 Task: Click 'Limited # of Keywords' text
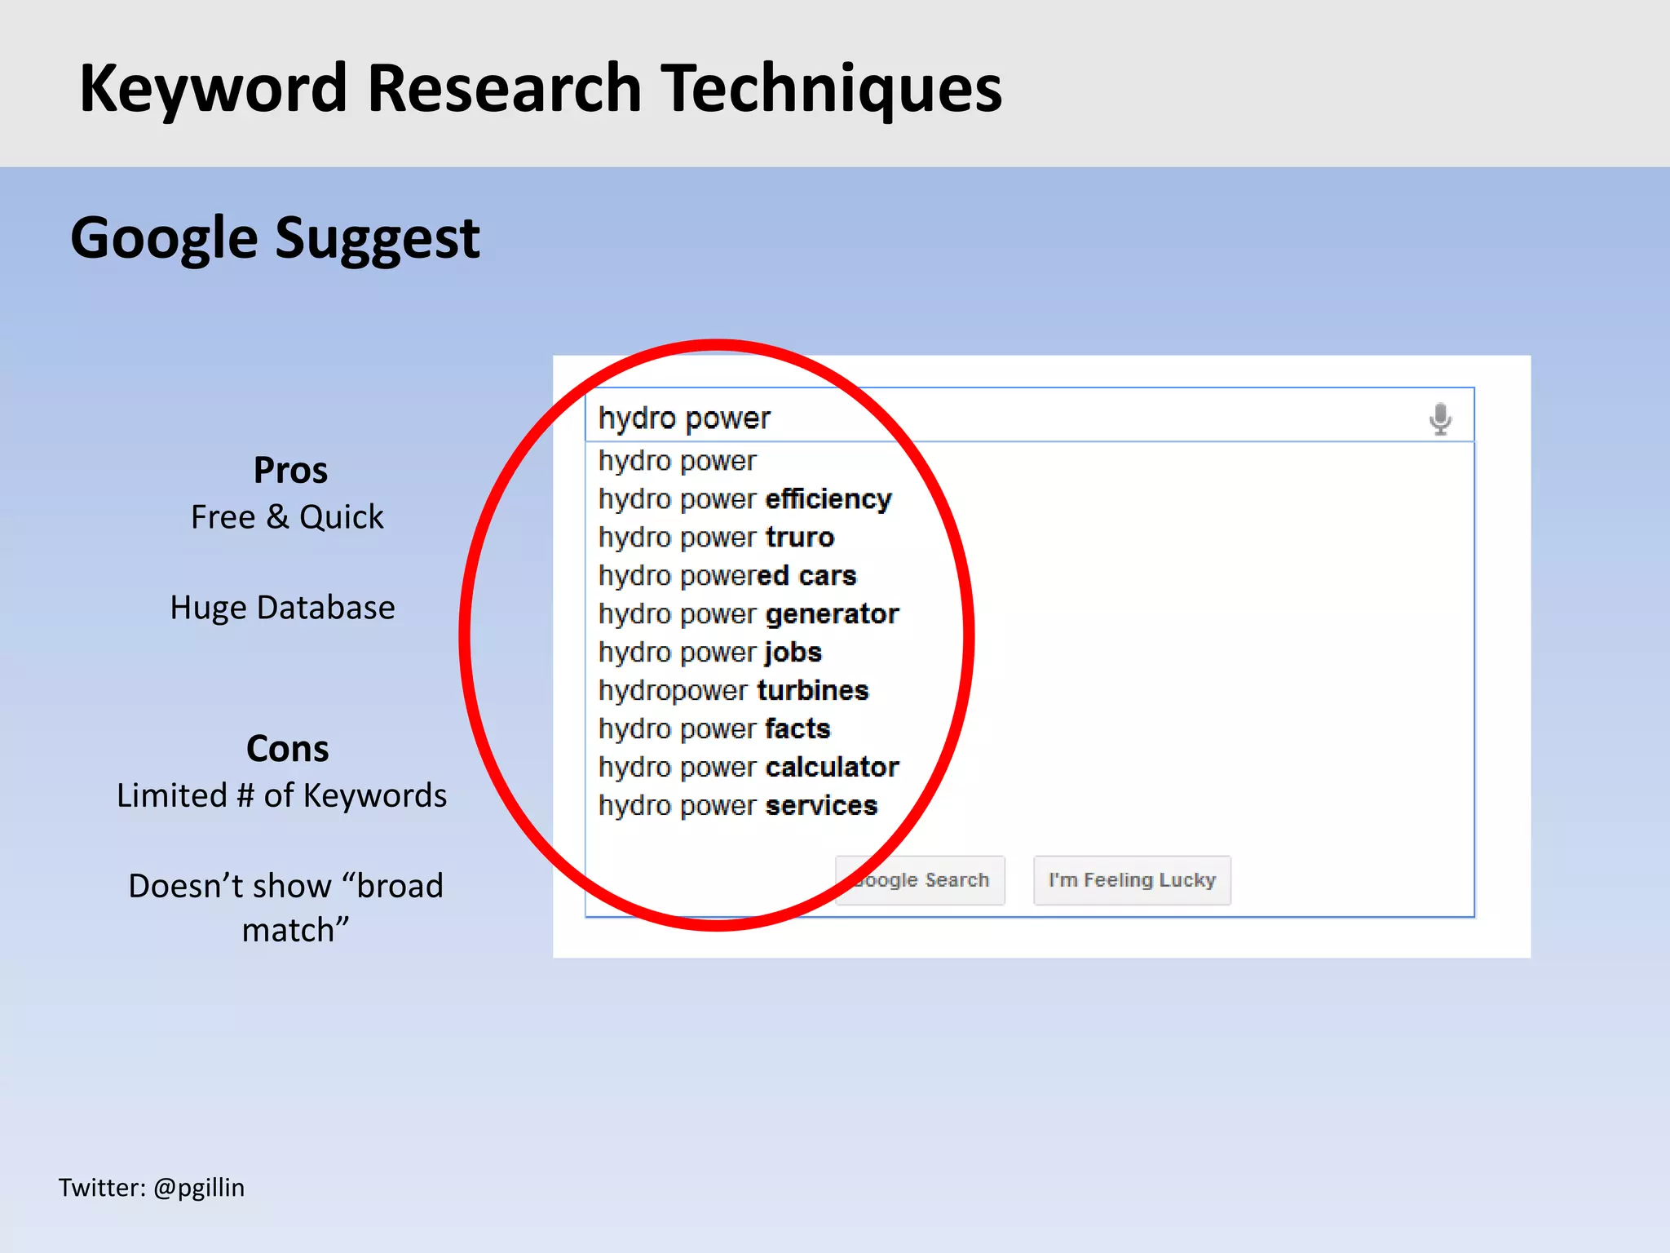(282, 795)
